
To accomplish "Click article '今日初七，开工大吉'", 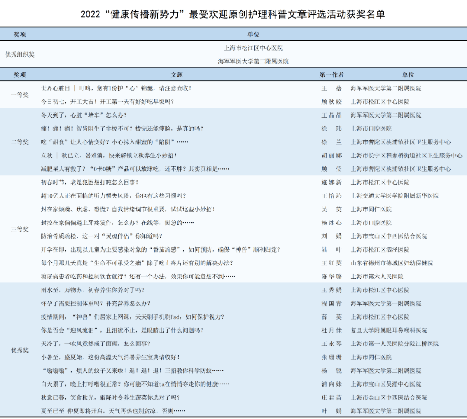I will [x=107, y=102].
